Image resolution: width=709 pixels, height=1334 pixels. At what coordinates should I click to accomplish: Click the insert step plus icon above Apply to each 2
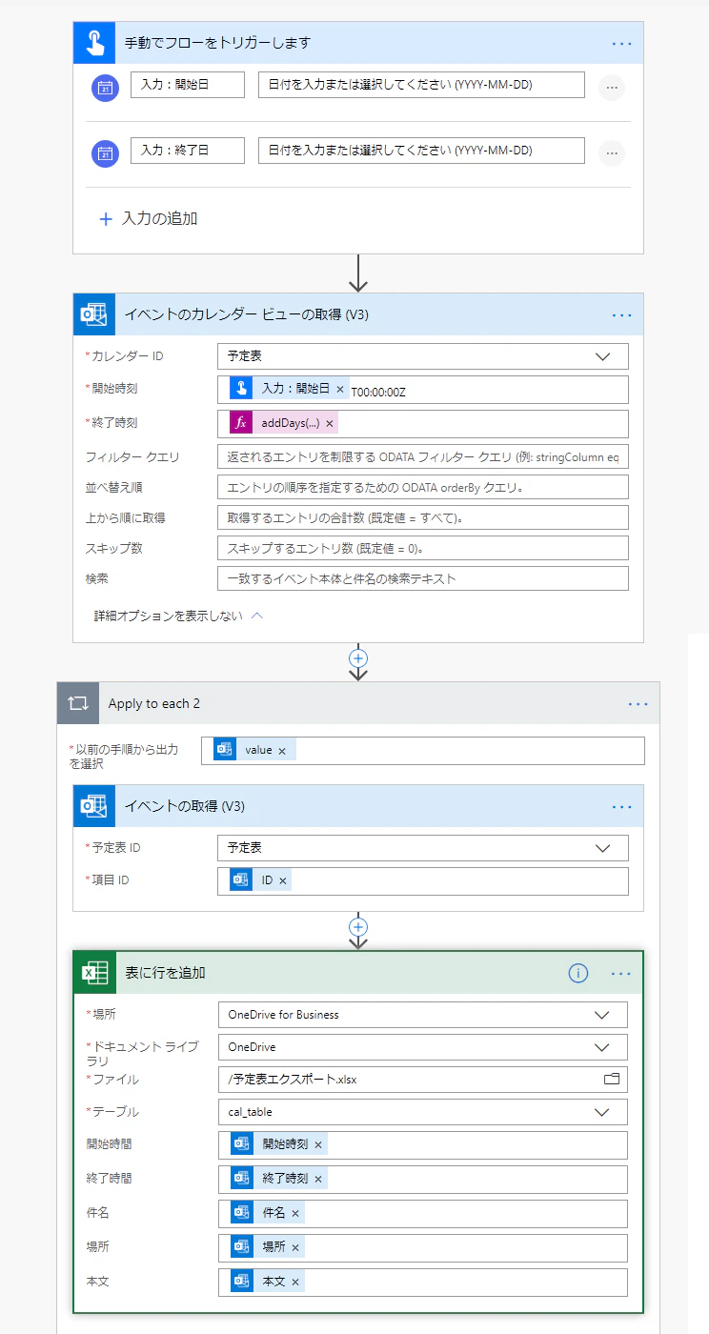click(x=357, y=658)
